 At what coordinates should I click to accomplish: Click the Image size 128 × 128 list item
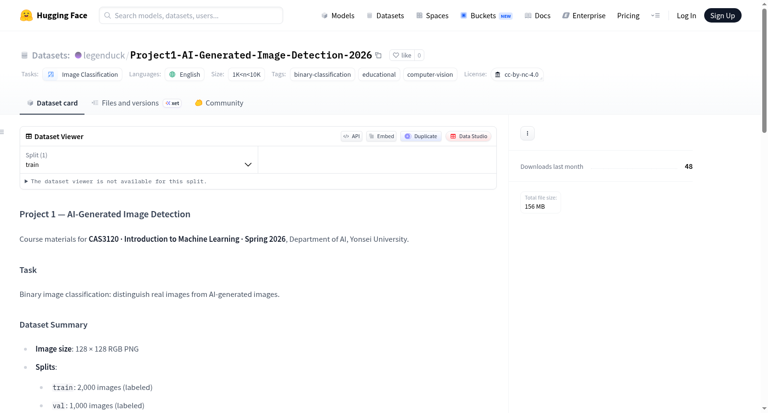(87, 349)
